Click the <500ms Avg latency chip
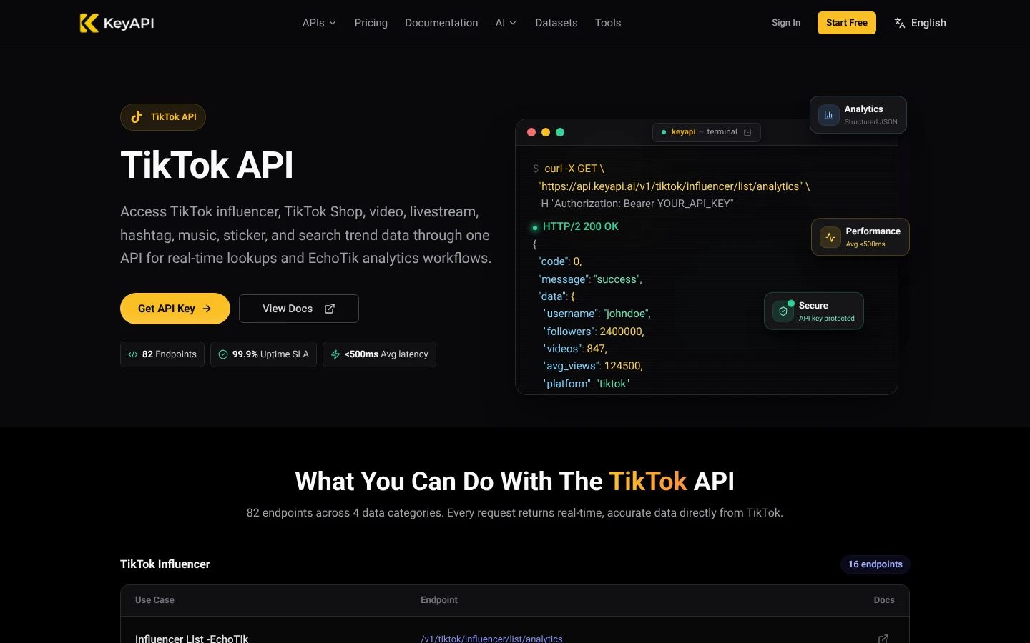This screenshot has width=1030, height=643. pos(379,354)
